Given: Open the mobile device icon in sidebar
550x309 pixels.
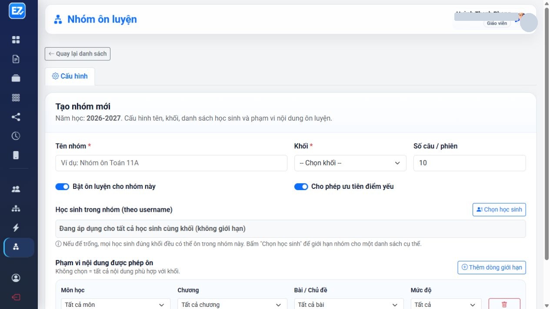Looking at the screenshot, I should 16,155.
